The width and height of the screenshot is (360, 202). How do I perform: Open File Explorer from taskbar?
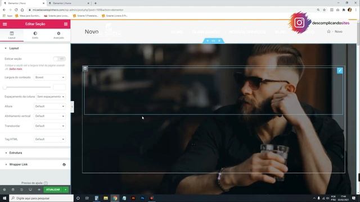click(106, 198)
